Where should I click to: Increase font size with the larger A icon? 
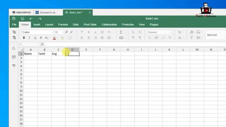pos(66,32)
